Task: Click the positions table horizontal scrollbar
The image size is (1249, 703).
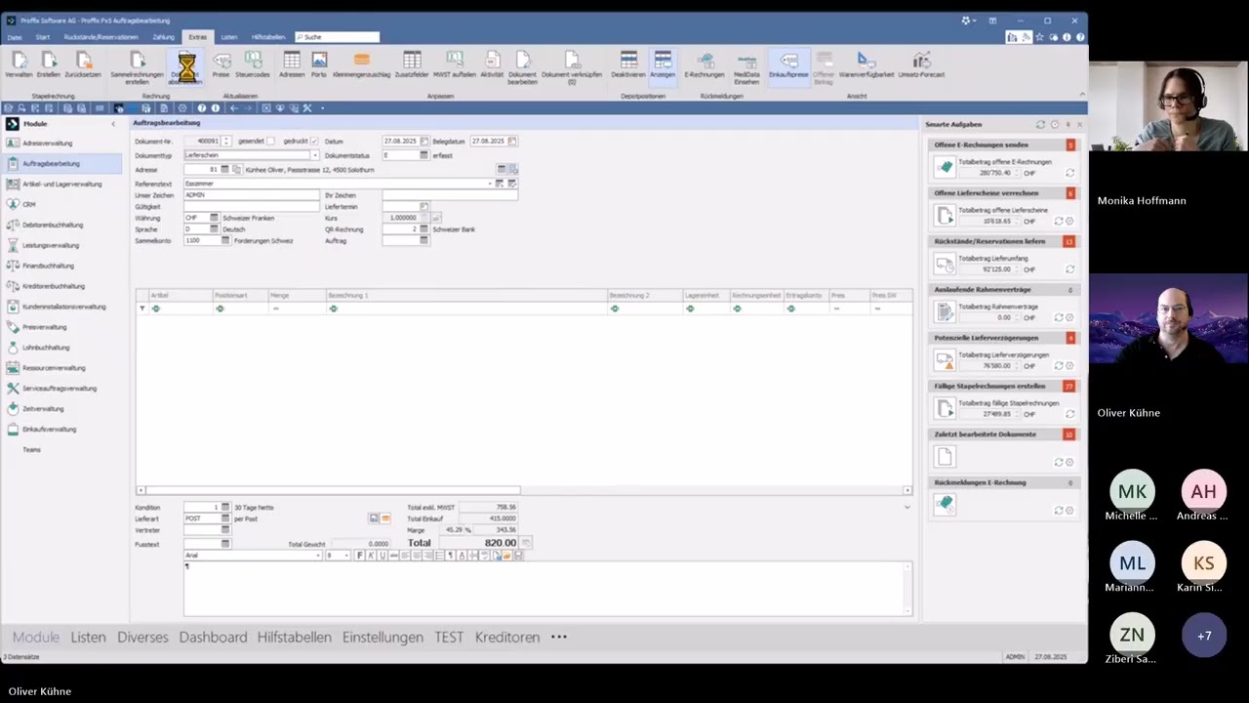Action: point(332,490)
